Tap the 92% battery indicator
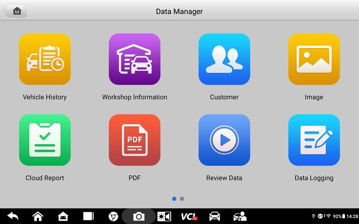 tap(339, 216)
